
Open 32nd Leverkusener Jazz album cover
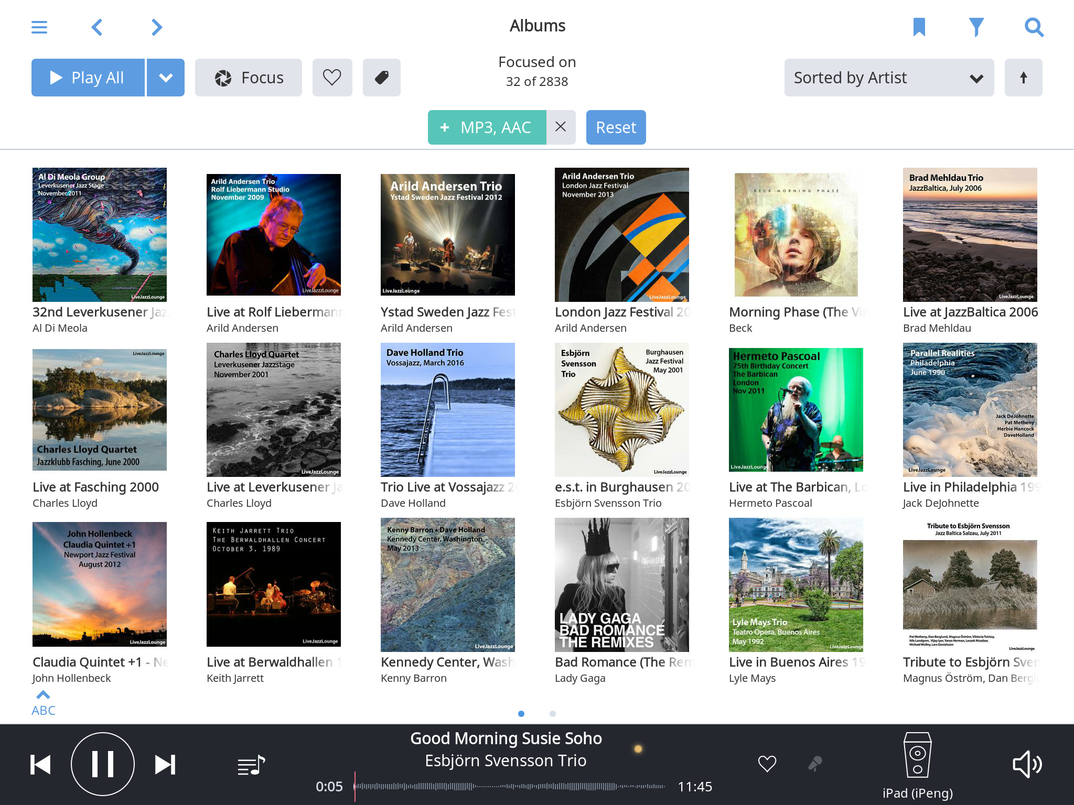(100, 235)
